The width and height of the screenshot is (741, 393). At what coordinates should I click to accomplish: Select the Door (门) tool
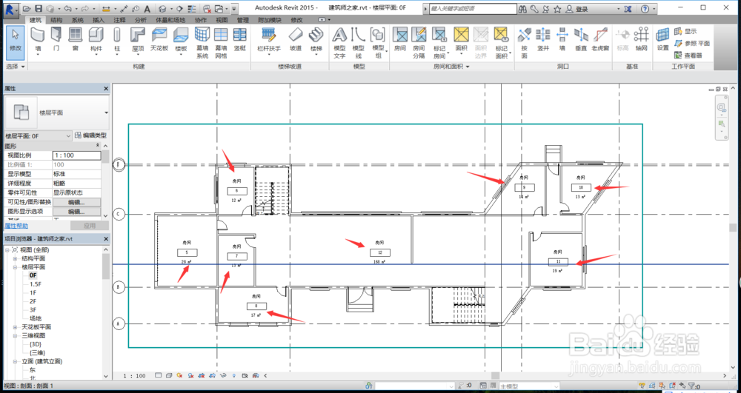point(56,40)
